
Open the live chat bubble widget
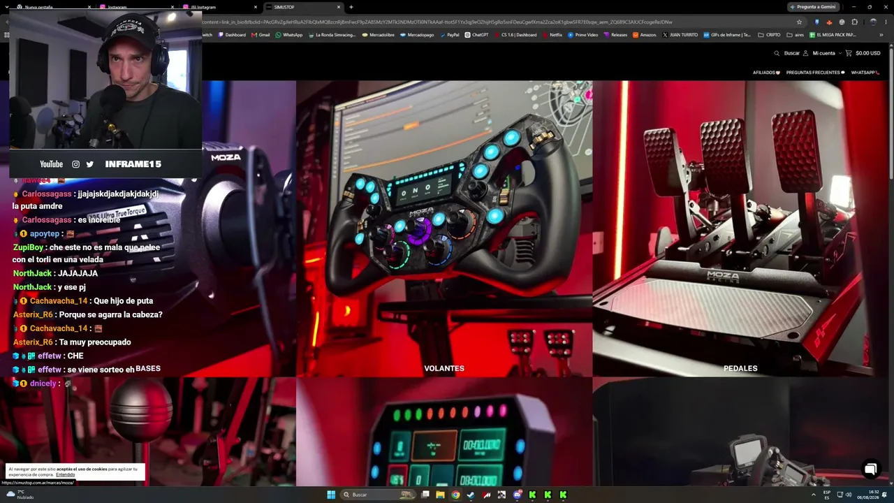[x=870, y=469]
